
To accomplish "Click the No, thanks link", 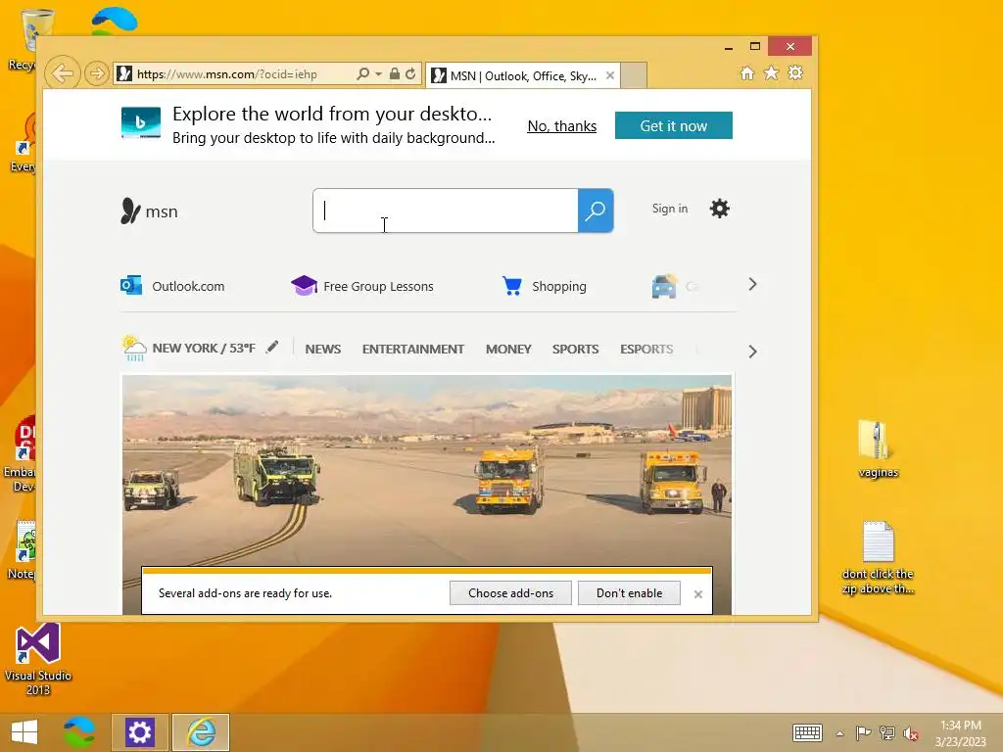I will point(561,126).
